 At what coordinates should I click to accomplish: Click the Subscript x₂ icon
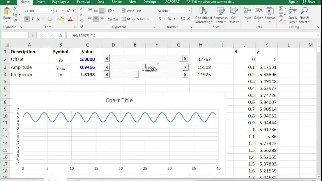coord(82,15)
